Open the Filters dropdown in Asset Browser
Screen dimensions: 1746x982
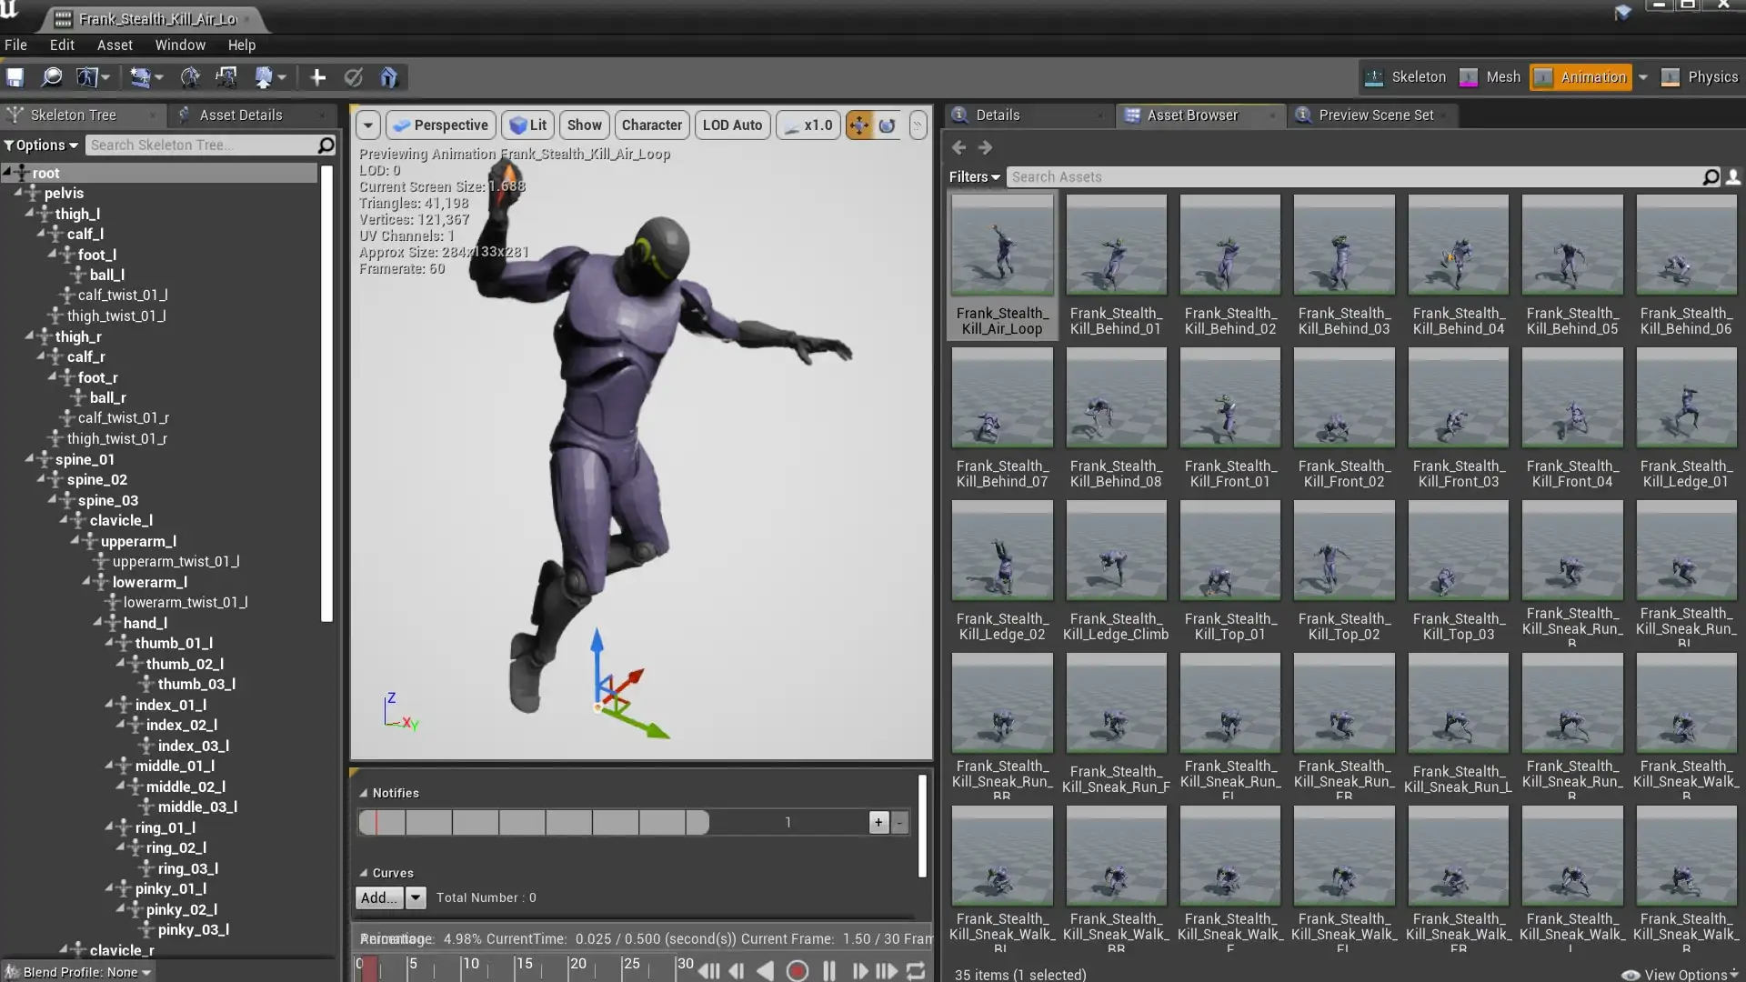click(974, 177)
